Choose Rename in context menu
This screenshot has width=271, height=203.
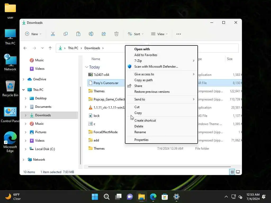[161, 132]
